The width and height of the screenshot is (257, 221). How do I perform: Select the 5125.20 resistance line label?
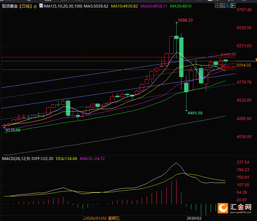[x=228, y=55]
